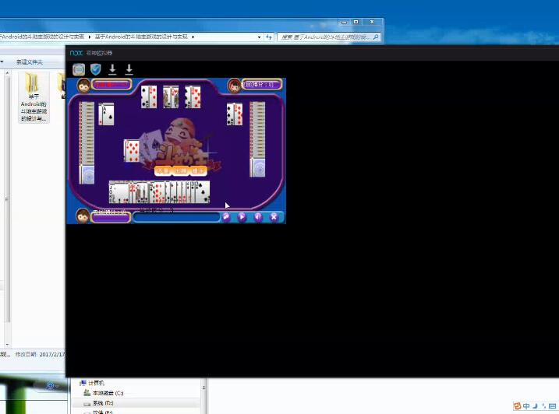Screen dimensions: 559x414
Task: Expand the first breadcrumb path arrow
Action: click(89, 37)
